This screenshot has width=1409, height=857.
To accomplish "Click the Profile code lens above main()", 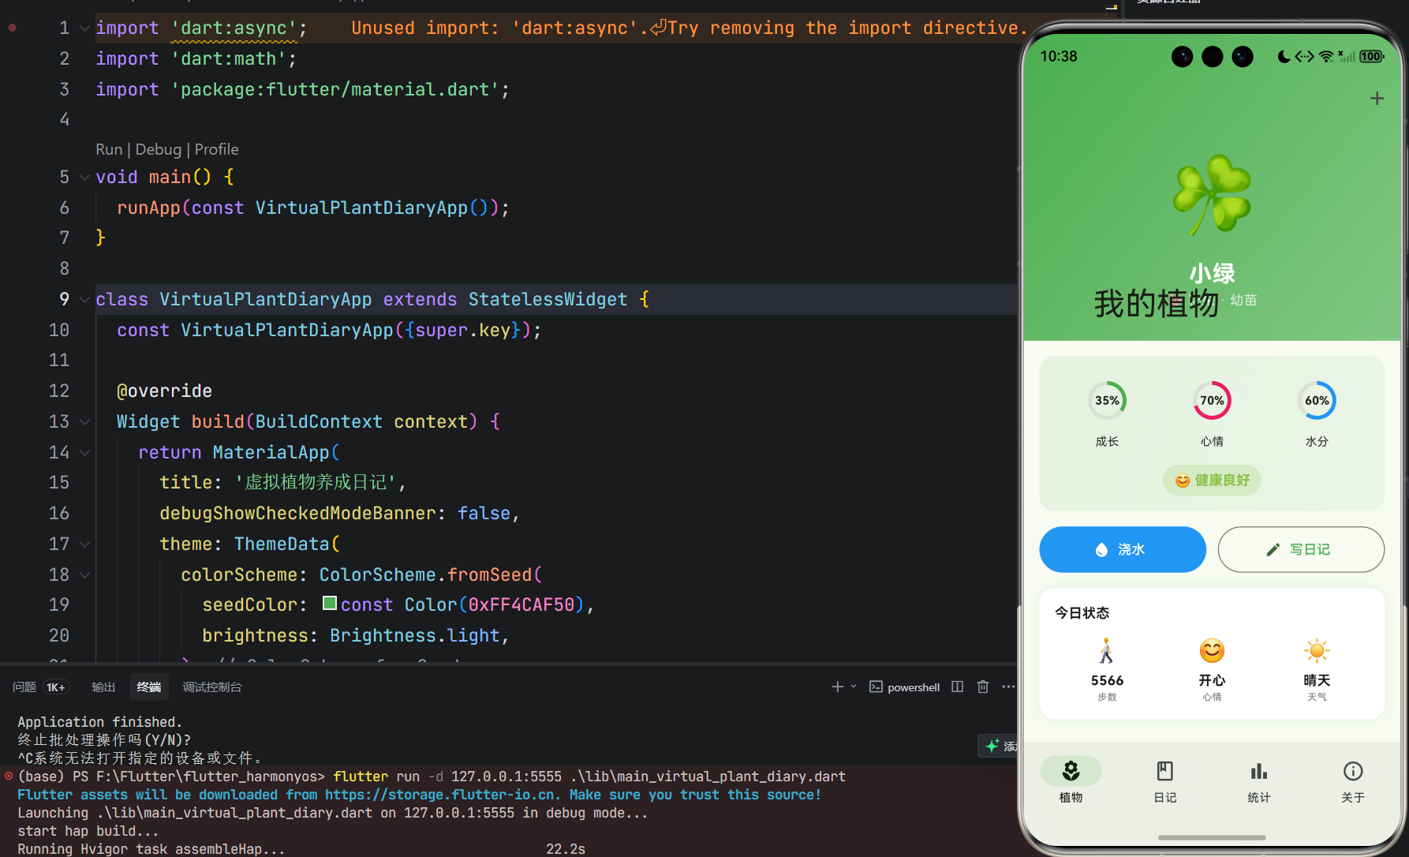I will [x=217, y=149].
